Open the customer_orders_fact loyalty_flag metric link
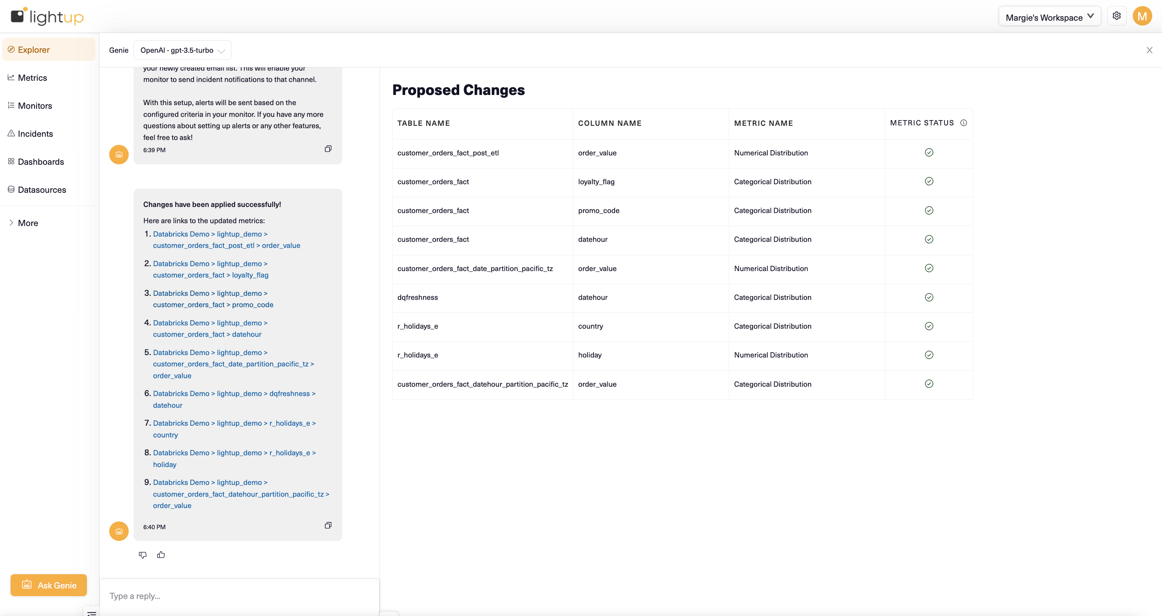Viewport: 1162px width, 616px height. coord(210,270)
